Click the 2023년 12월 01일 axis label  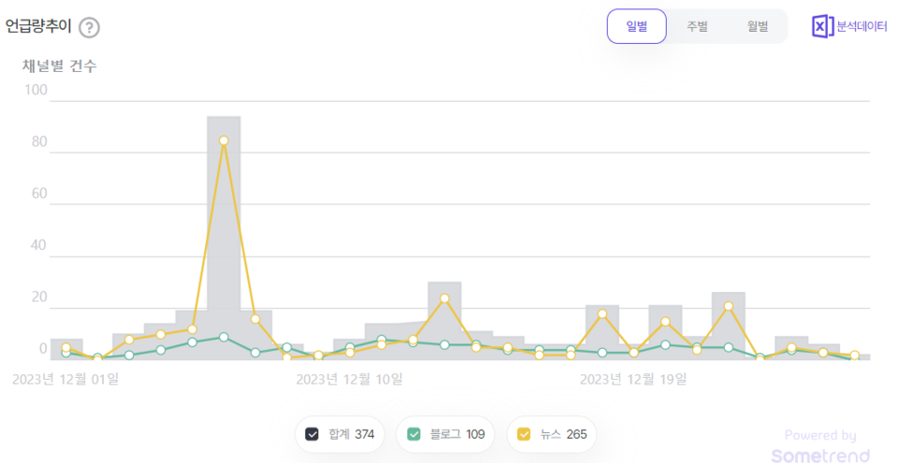[65, 379]
